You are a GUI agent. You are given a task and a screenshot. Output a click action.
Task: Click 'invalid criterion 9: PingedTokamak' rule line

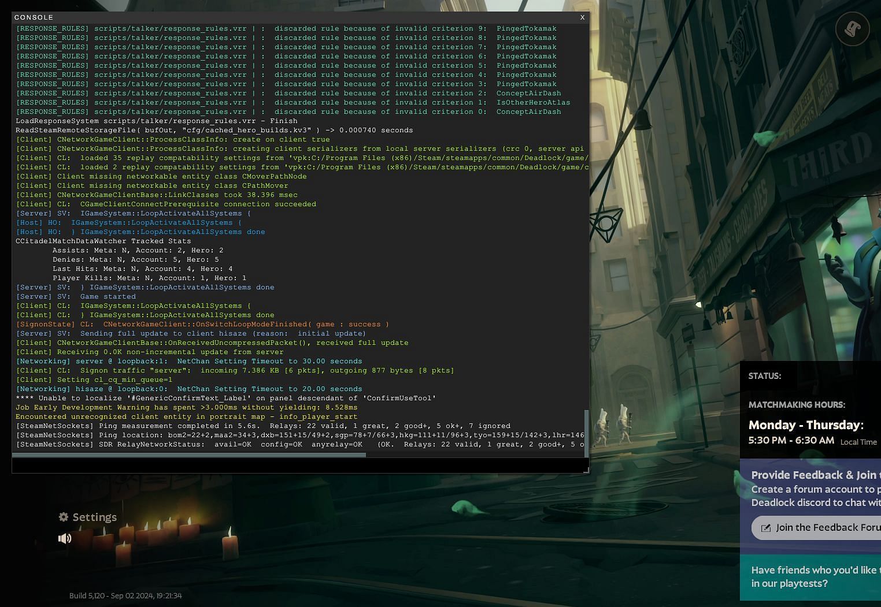tap(286, 28)
